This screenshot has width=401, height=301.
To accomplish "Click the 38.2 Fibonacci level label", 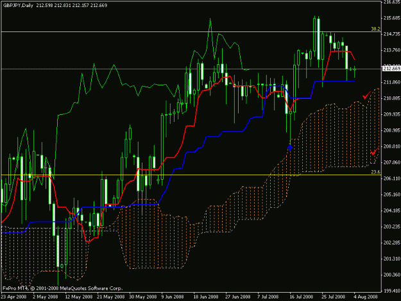I will click(x=375, y=29).
